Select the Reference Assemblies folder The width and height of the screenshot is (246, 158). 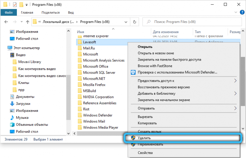[99, 103]
